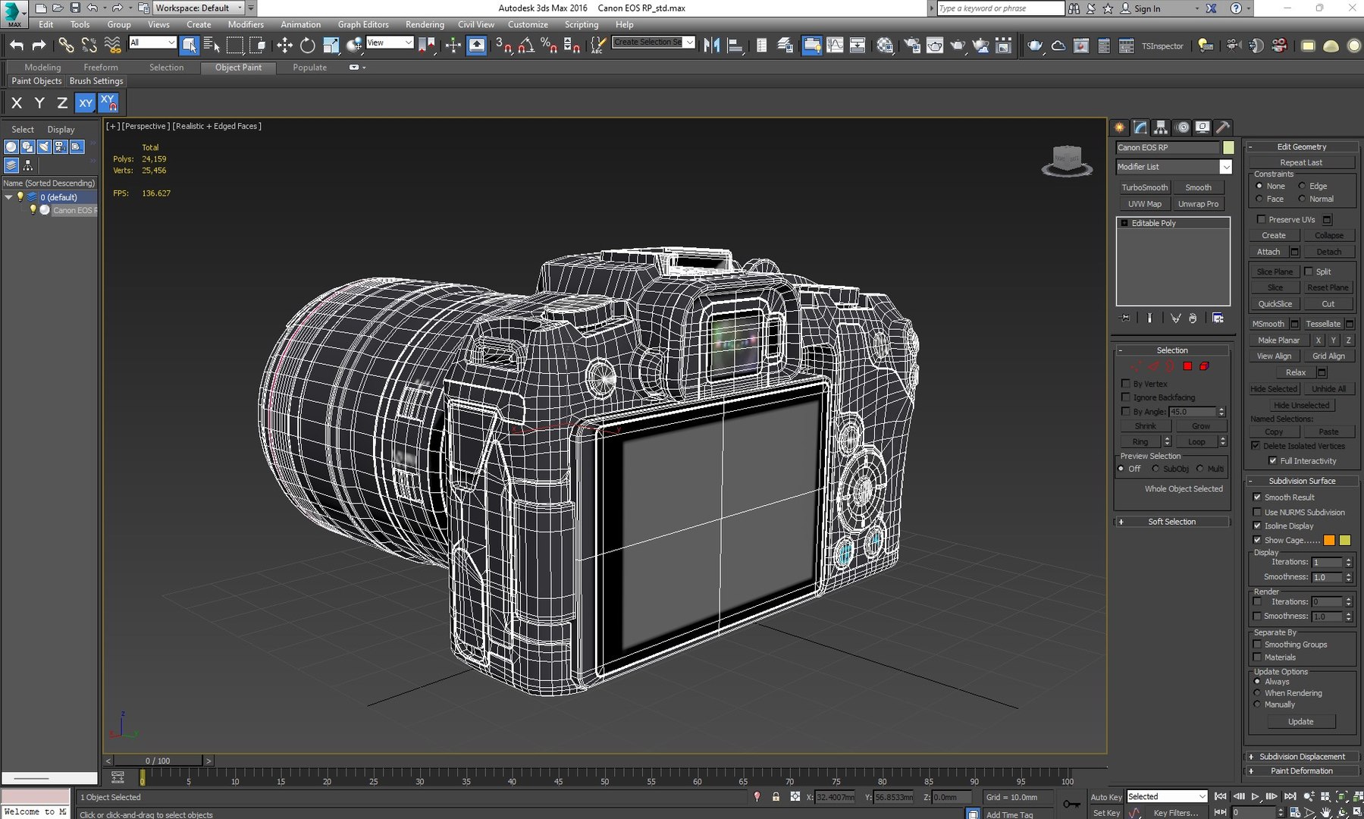Click the XY axis constraint button
The height and width of the screenshot is (819, 1364).
[x=86, y=102]
